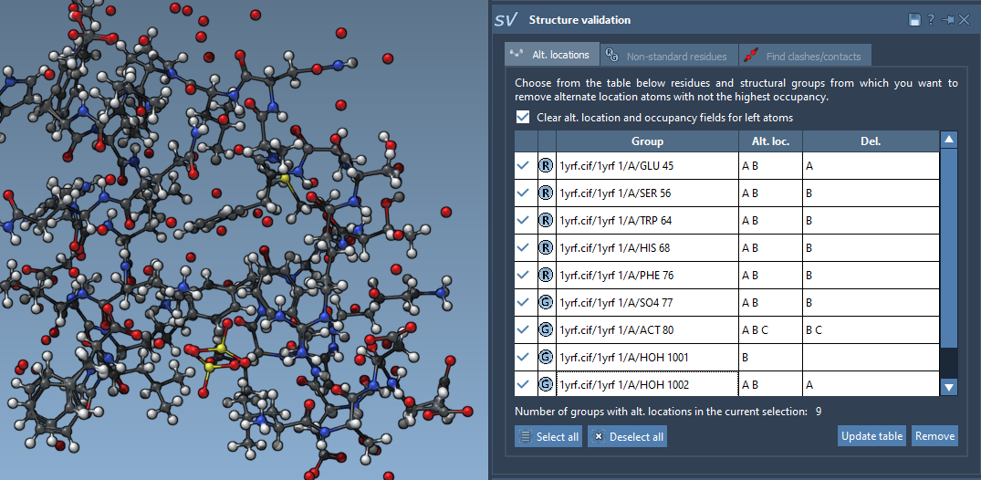Image resolution: width=981 pixels, height=480 pixels.
Task: Toggle Clear alt. location and occupancy fields checkbox
Action: (x=523, y=118)
